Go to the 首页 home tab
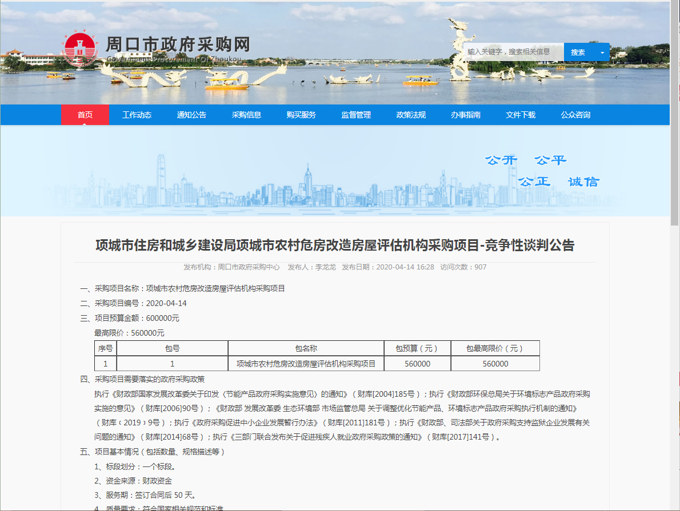This screenshot has width=680, height=511. [85, 115]
